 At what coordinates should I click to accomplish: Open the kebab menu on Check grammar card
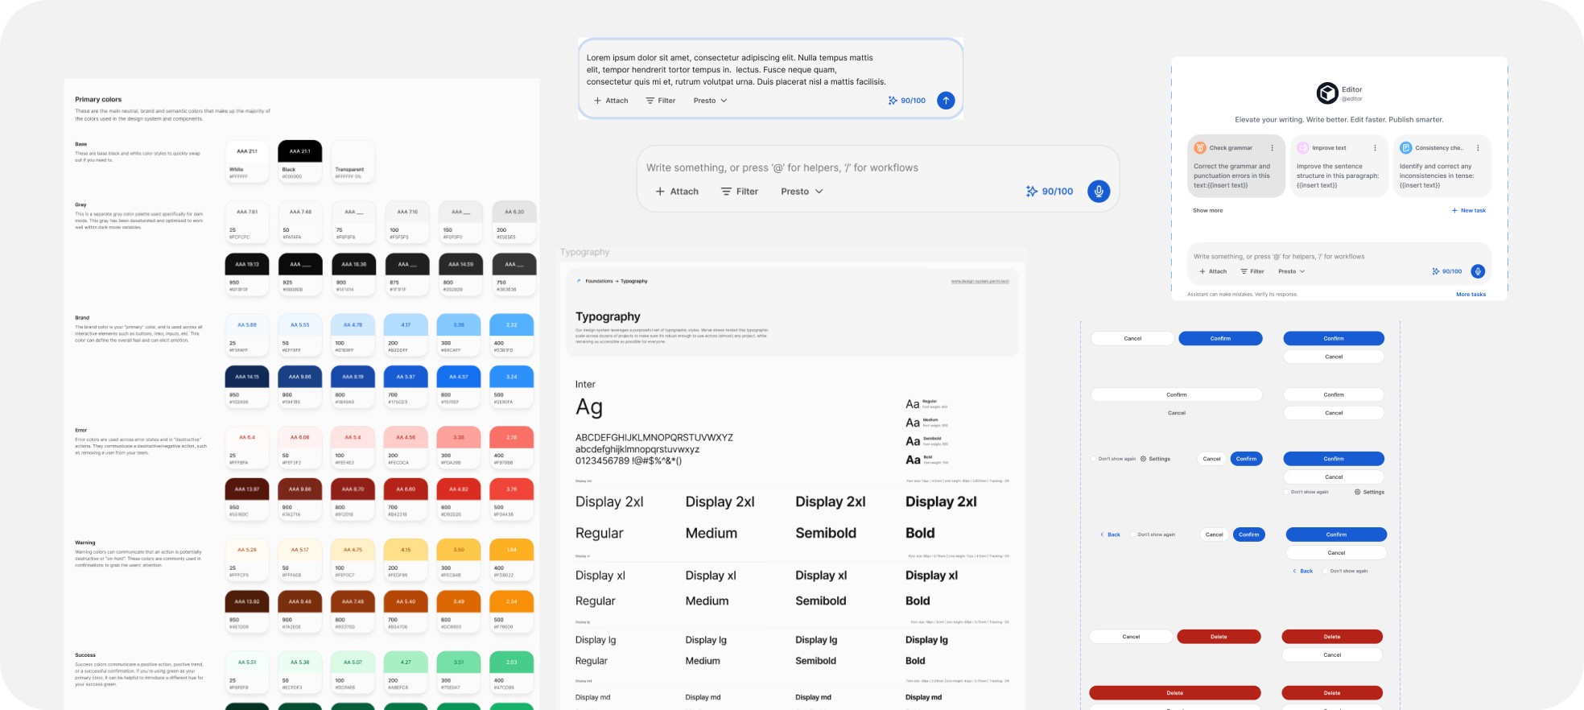1273,148
